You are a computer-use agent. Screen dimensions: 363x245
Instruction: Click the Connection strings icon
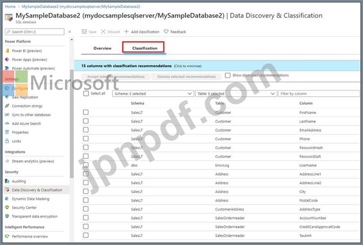(7, 106)
